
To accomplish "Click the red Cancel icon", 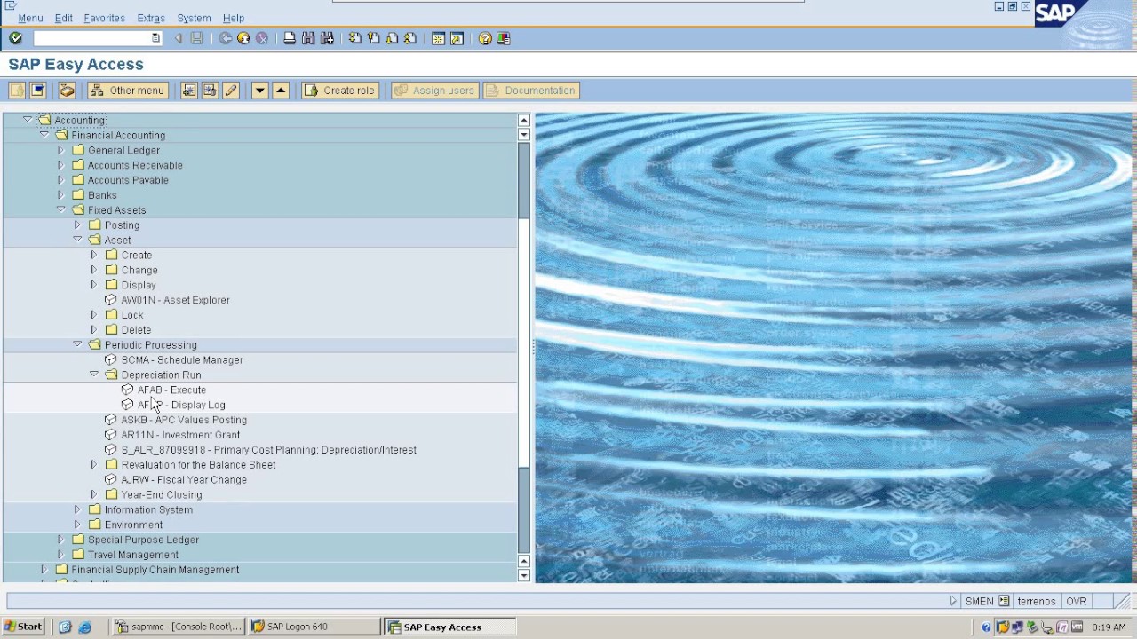I will click(x=262, y=38).
